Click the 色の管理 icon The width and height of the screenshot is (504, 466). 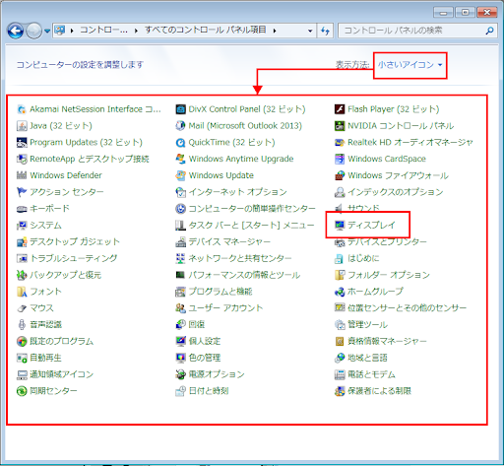pos(180,358)
